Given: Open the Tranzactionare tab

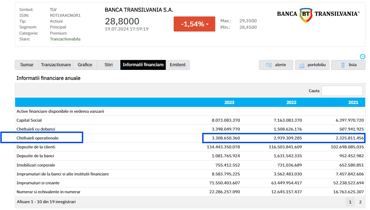Looking at the screenshot, I should (56, 65).
